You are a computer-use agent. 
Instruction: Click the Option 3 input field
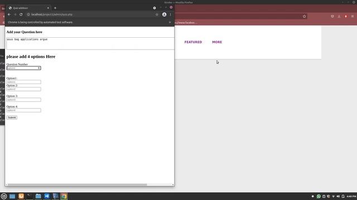[23, 100]
